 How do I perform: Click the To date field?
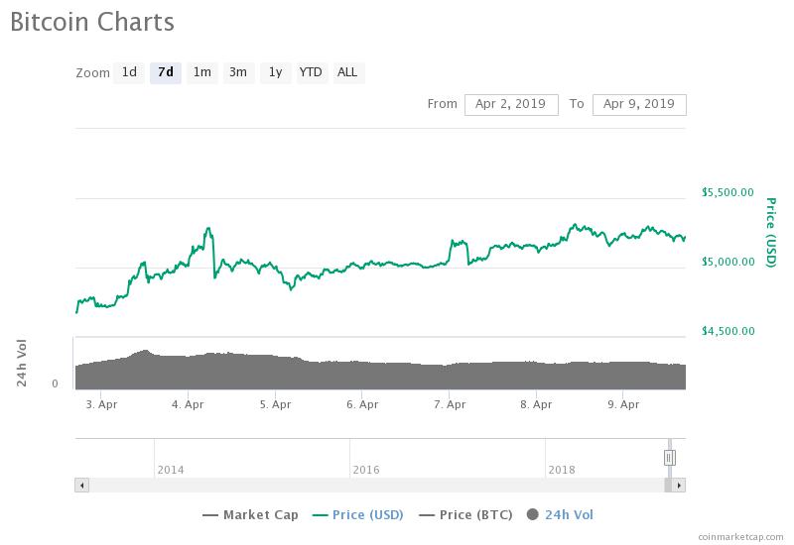point(638,104)
